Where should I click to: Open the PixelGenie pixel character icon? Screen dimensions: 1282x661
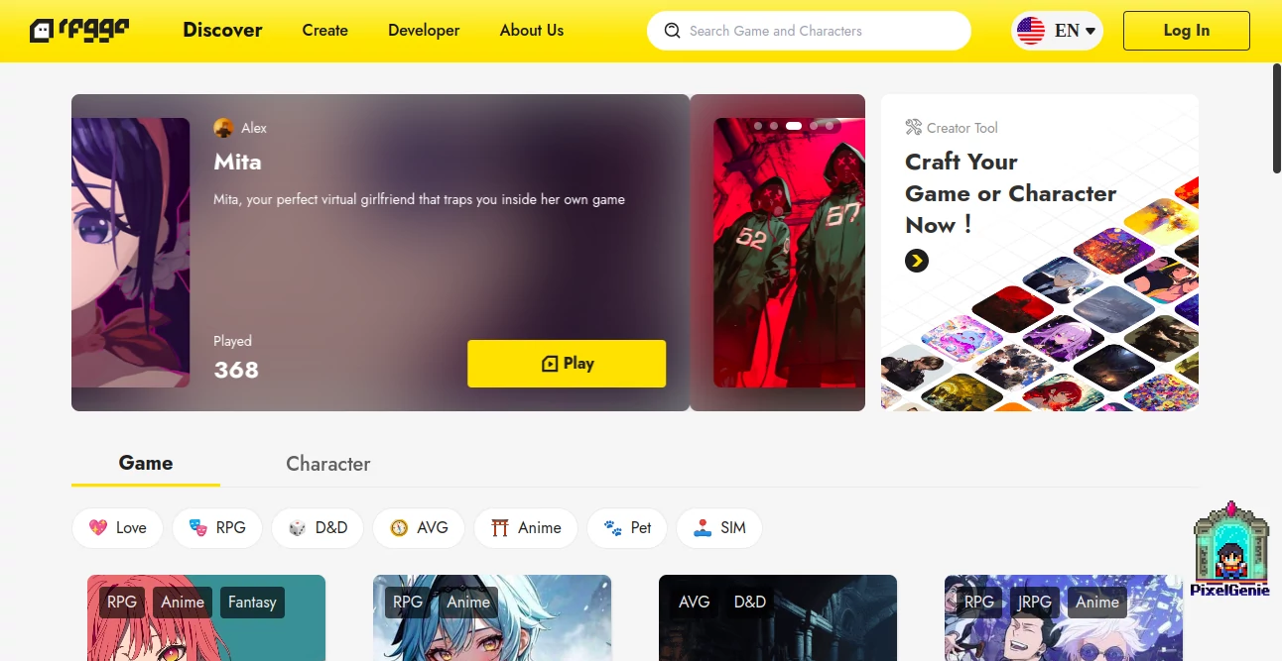[x=1230, y=549]
